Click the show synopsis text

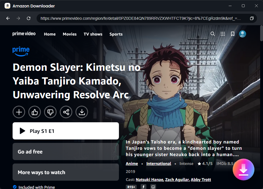(x=184, y=148)
